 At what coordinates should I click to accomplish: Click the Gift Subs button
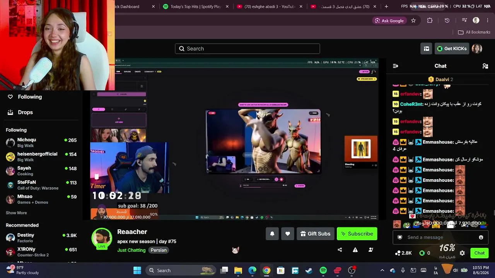click(x=316, y=234)
